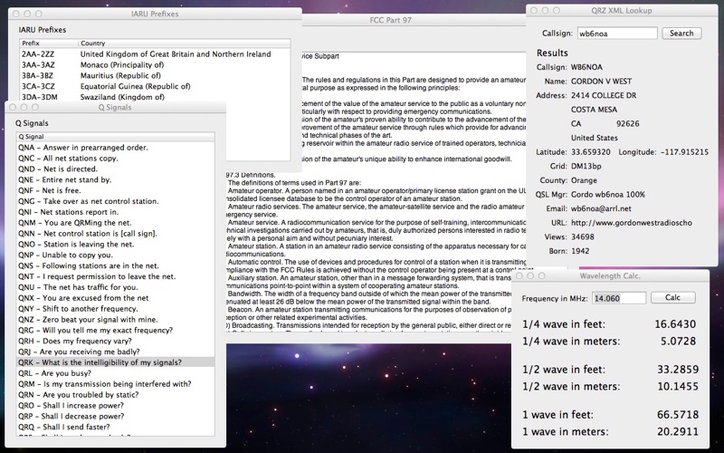This screenshot has width=724, height=453.
Task: Select QNY Shift to another frequency
Action: 116,309
